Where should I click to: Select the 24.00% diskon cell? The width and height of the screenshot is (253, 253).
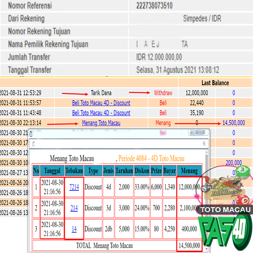click(142, 208)
